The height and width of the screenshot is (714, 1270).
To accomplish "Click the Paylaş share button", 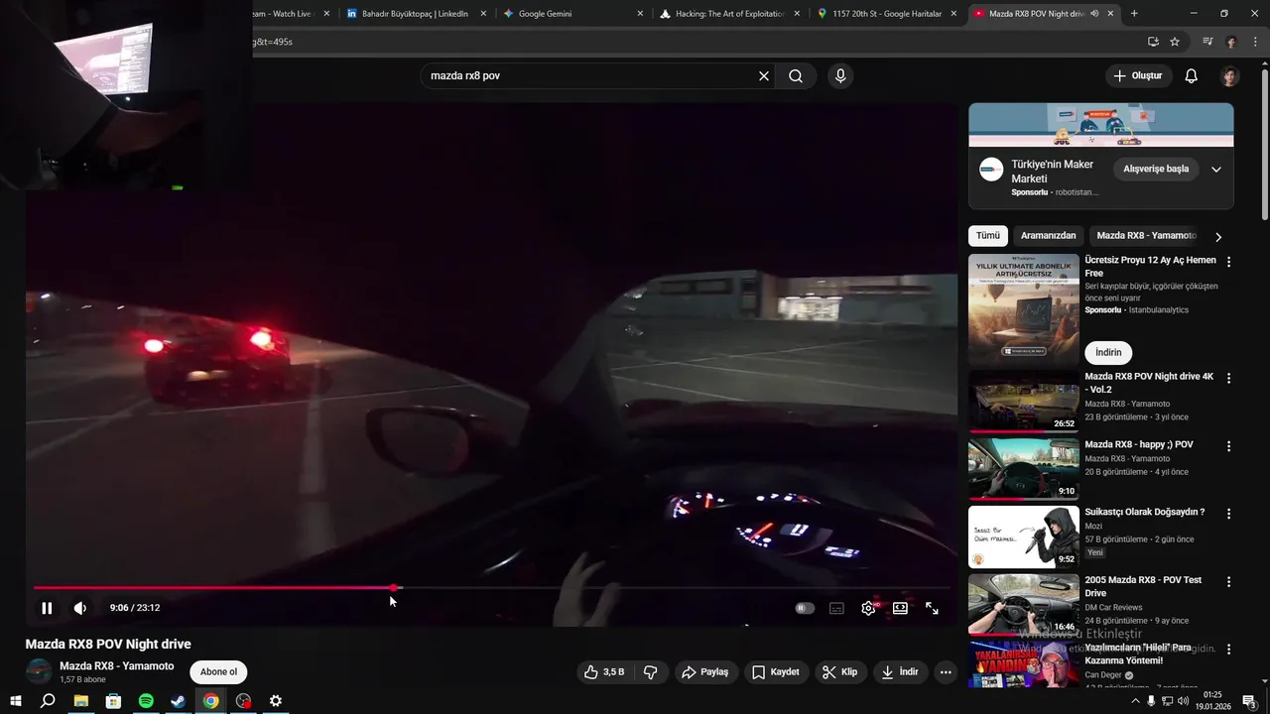I will point(705,671).
